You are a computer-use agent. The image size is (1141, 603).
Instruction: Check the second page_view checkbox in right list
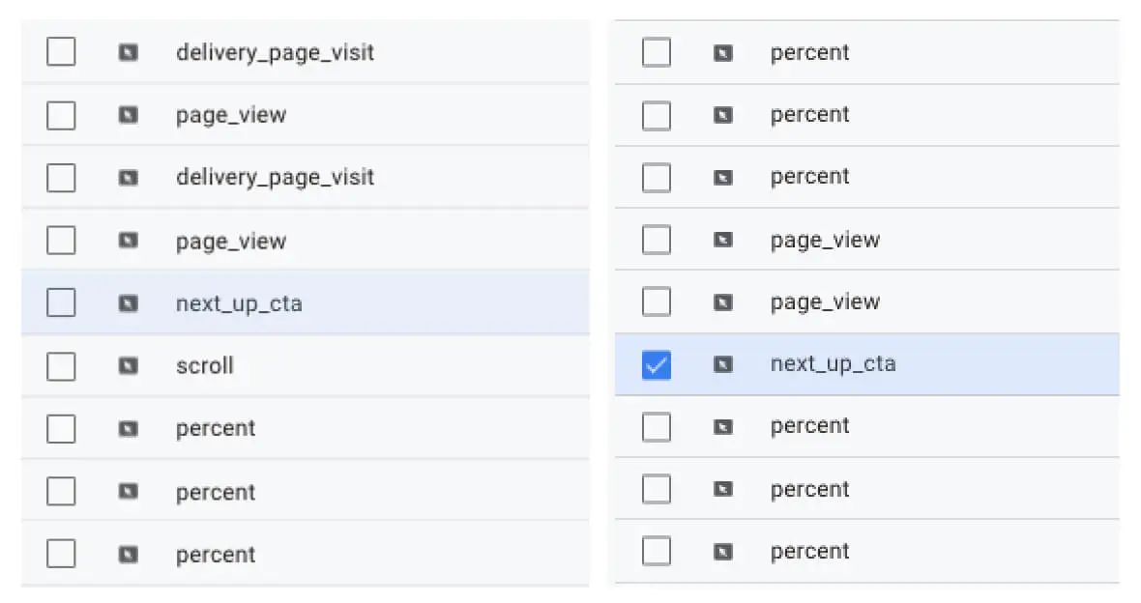click(657, 301)
